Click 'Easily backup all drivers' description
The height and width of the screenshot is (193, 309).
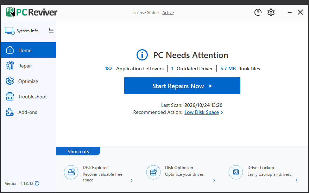coord(269,174)
